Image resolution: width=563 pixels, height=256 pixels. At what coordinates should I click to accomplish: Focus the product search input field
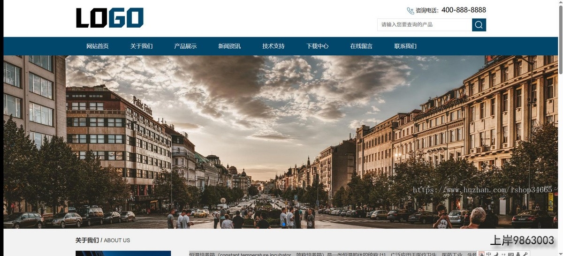(x=424, y=25)
